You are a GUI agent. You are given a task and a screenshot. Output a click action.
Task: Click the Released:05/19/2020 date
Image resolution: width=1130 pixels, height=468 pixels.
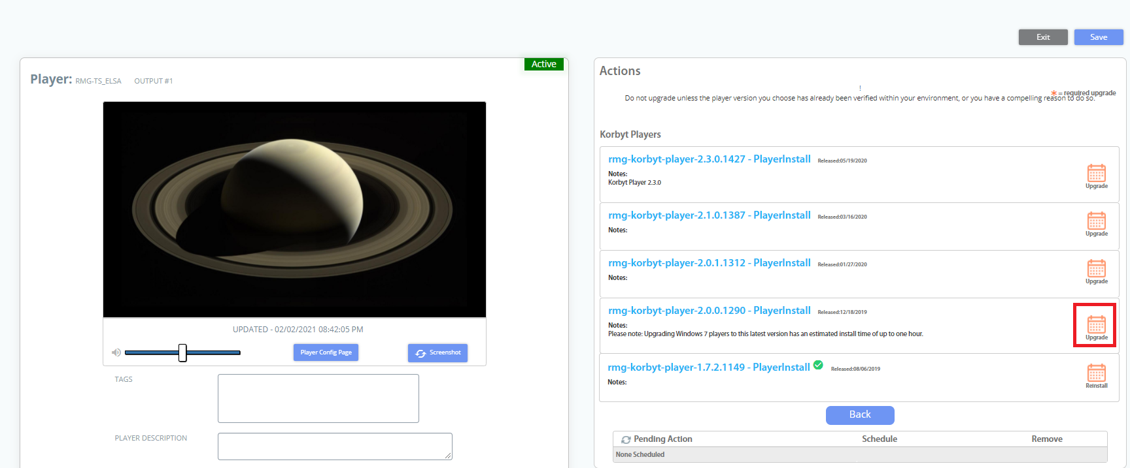(x=842, y=161)
